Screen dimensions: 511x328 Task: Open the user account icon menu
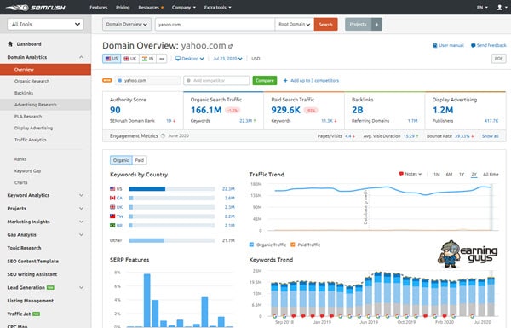[x=502, y=7]
